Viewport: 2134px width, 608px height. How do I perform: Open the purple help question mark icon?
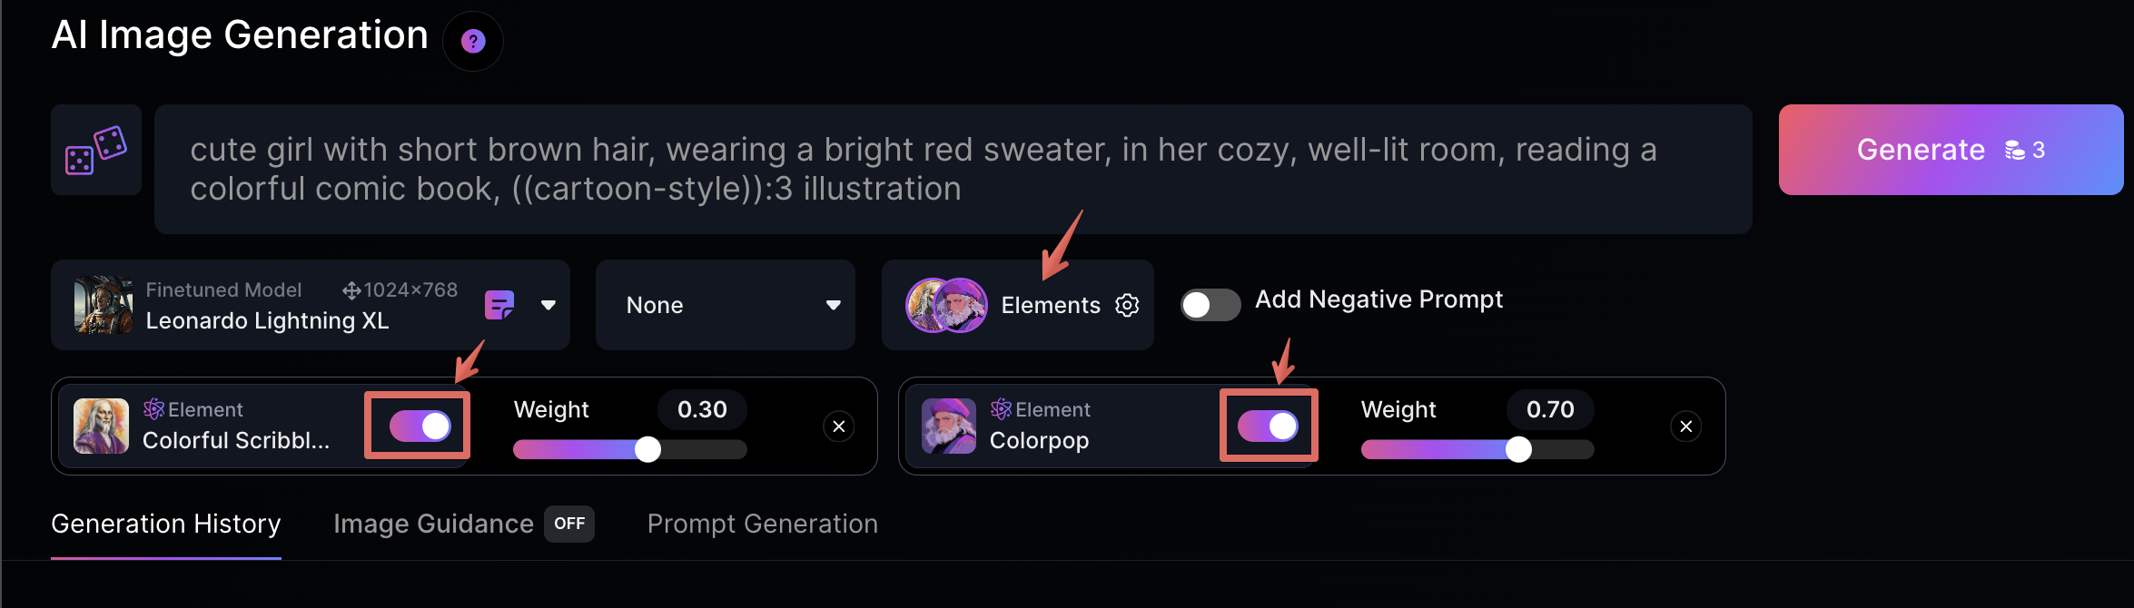(x=473, y=41)
